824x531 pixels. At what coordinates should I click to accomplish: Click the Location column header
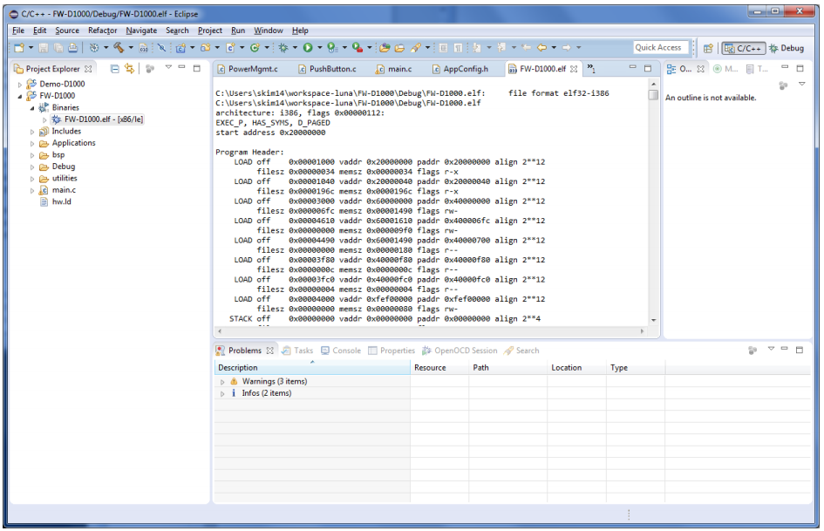576,367
